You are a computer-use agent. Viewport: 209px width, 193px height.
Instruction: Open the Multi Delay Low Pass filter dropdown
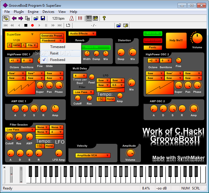tap(83, 92)
